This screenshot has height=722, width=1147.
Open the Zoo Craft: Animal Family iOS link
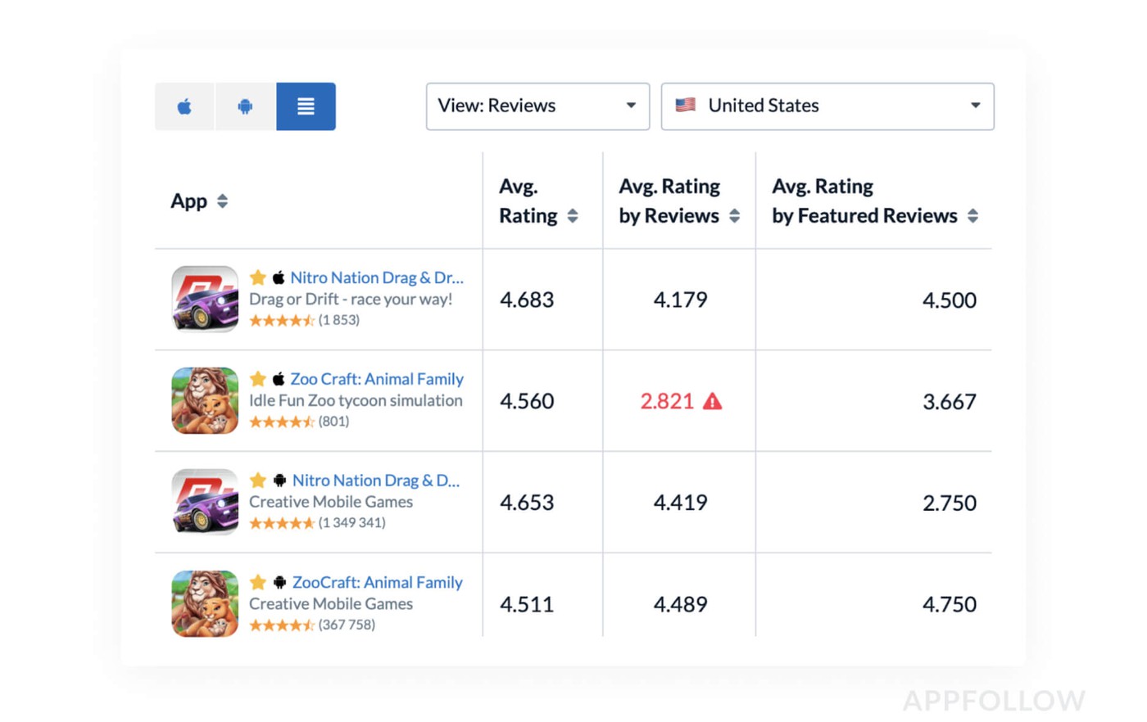coord(376,379)
